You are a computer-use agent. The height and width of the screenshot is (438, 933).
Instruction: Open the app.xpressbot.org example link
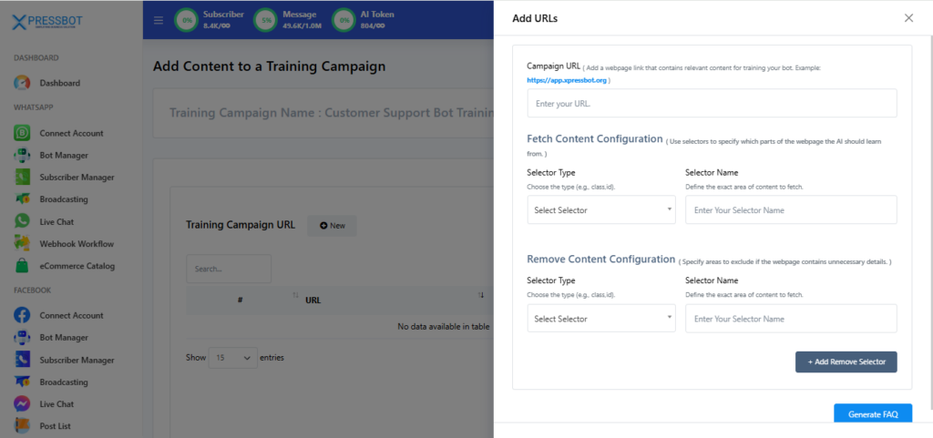point(568,80)
